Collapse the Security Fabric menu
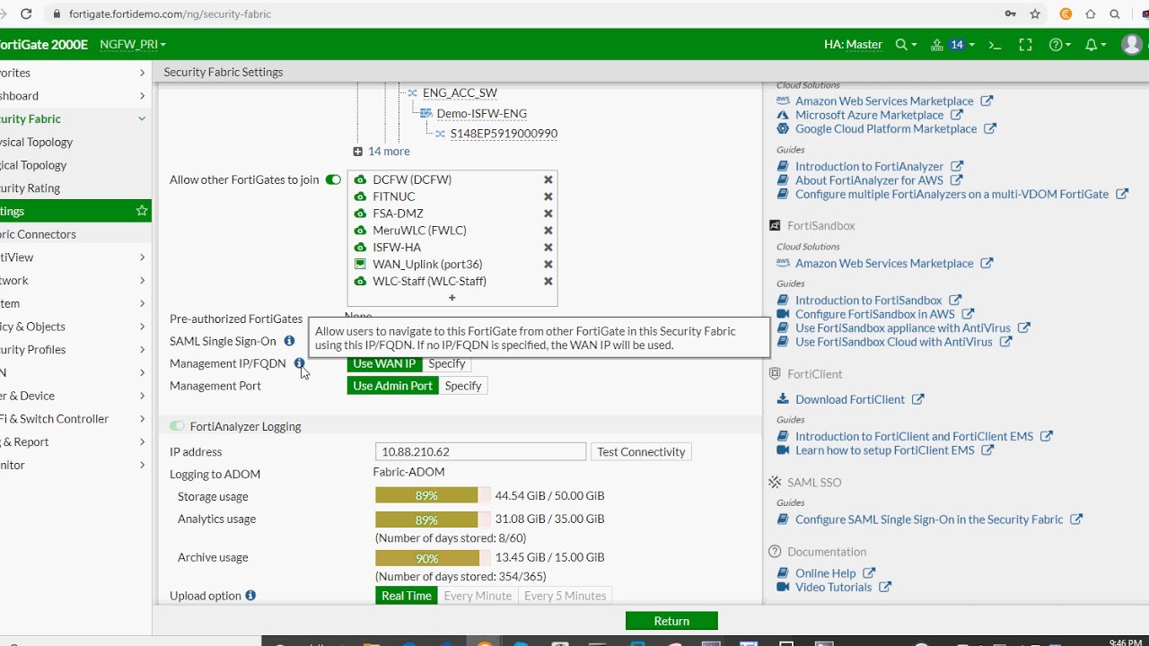 point(142,118)
